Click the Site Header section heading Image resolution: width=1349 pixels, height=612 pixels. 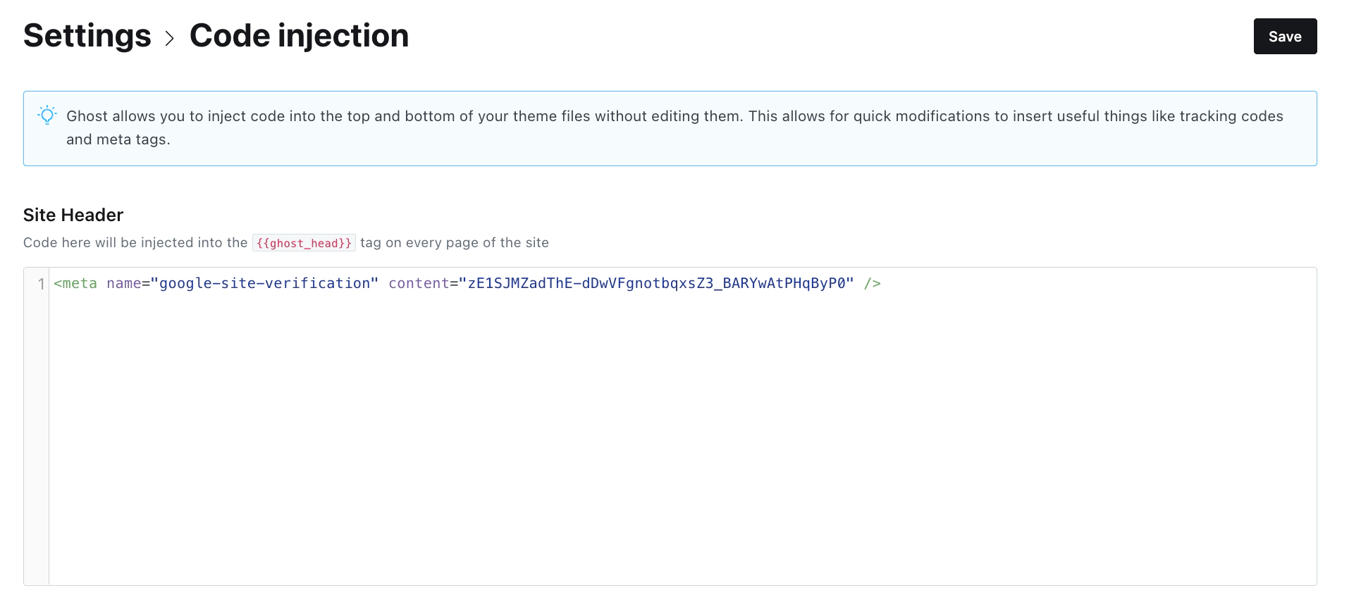(x=73, y=215)
